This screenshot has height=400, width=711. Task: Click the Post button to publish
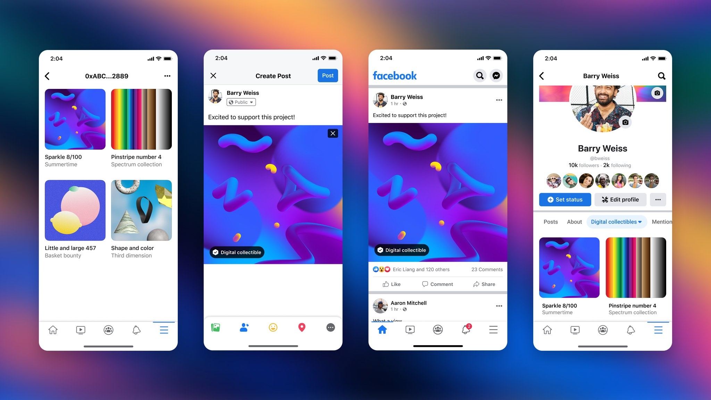click(328, 75)
